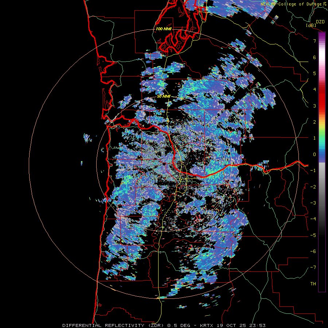Click the legend value -5
This screenshot has height=328, width=328.
coord(313,235)
